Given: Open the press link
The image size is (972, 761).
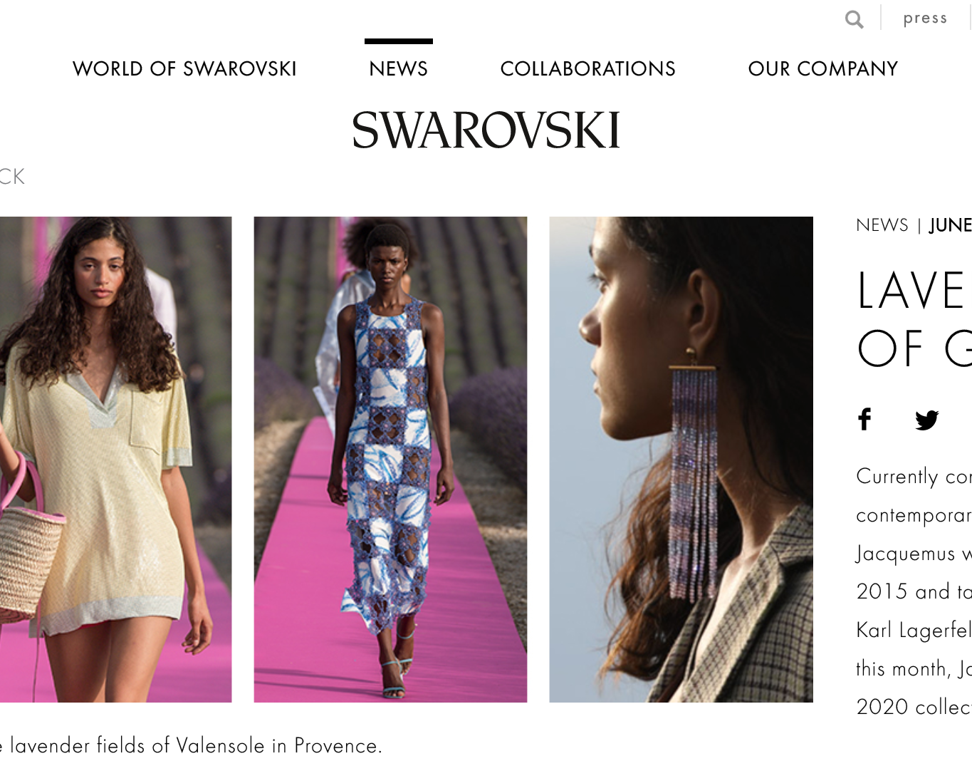Looking at the screenshot, I should 925,19.
